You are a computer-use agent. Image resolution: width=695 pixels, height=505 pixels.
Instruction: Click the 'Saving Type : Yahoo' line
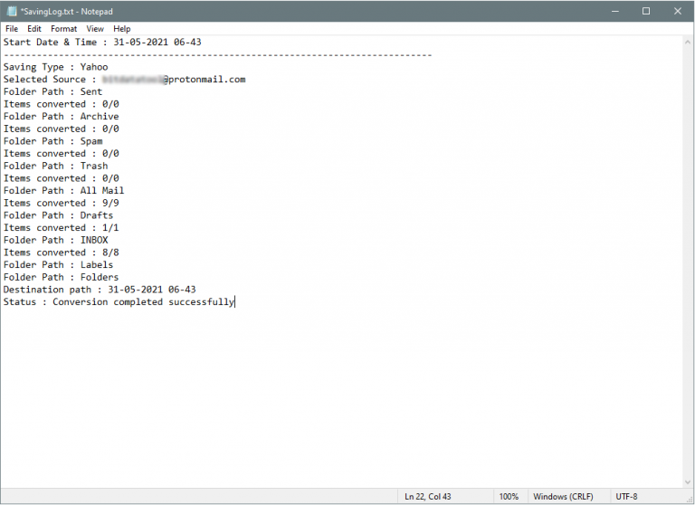pyautogui.click(x=56, y=67)
